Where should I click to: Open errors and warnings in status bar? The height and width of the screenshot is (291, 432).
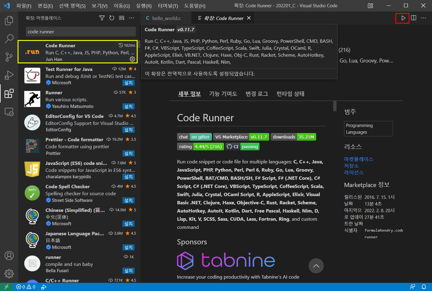(26, 287)
